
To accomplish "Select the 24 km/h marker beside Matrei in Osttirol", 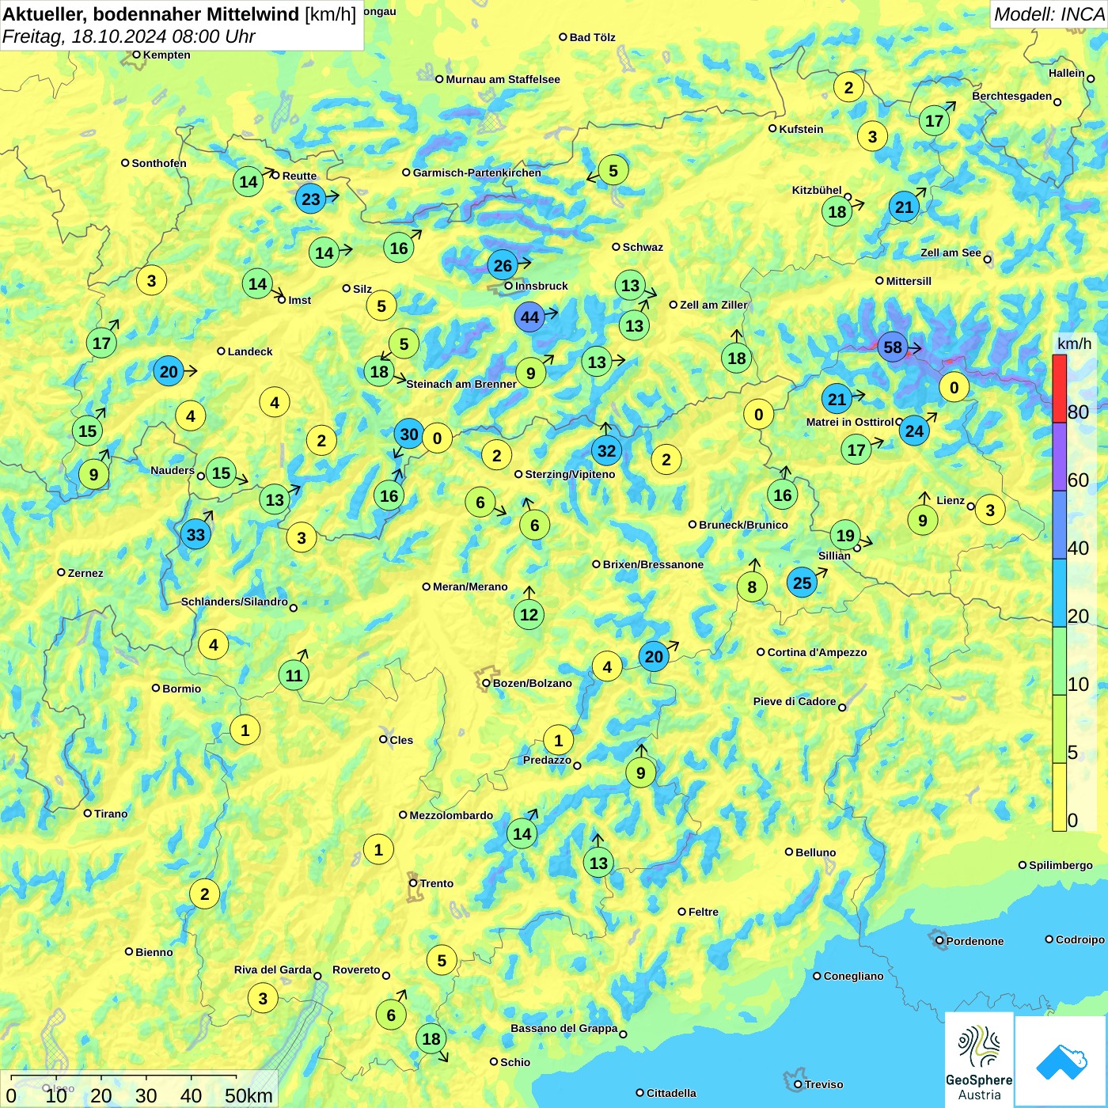I will coord(914,431).
